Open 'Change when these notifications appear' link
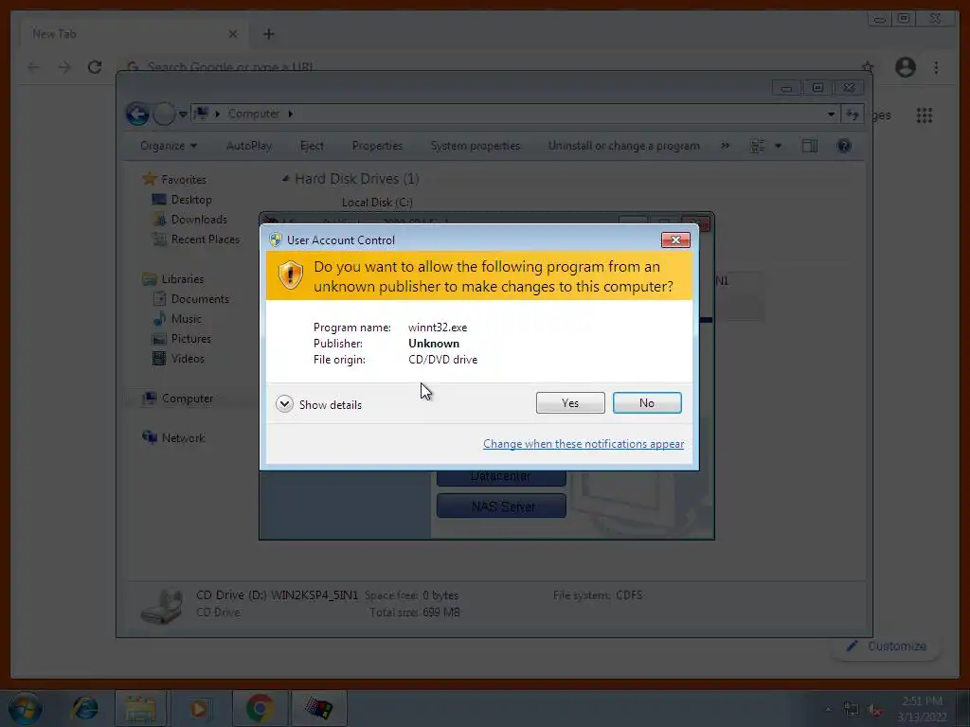 (584, 444)
